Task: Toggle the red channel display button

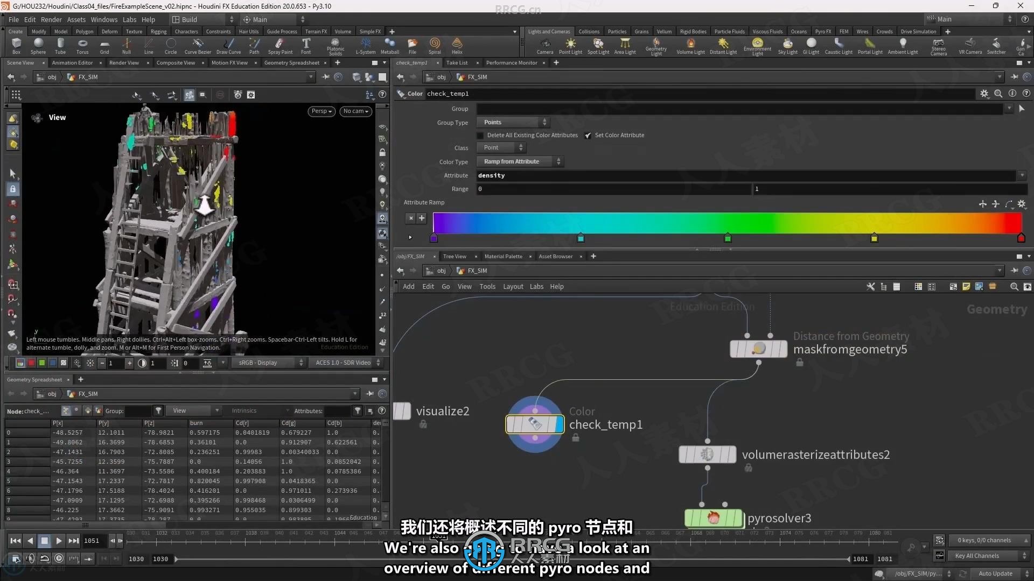Action: click(31, 363)
